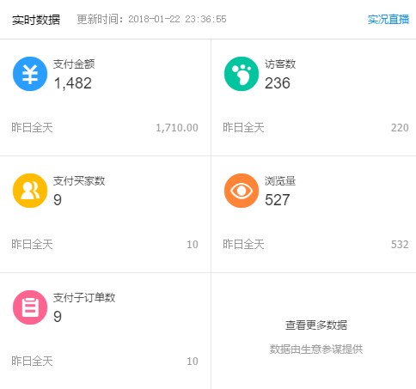416x389 pixels.
Task: Click 昨日全天 in the 浏览量 card
Action: (x=243, y=245)
